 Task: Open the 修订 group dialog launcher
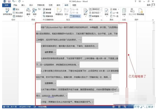(101, 20)
